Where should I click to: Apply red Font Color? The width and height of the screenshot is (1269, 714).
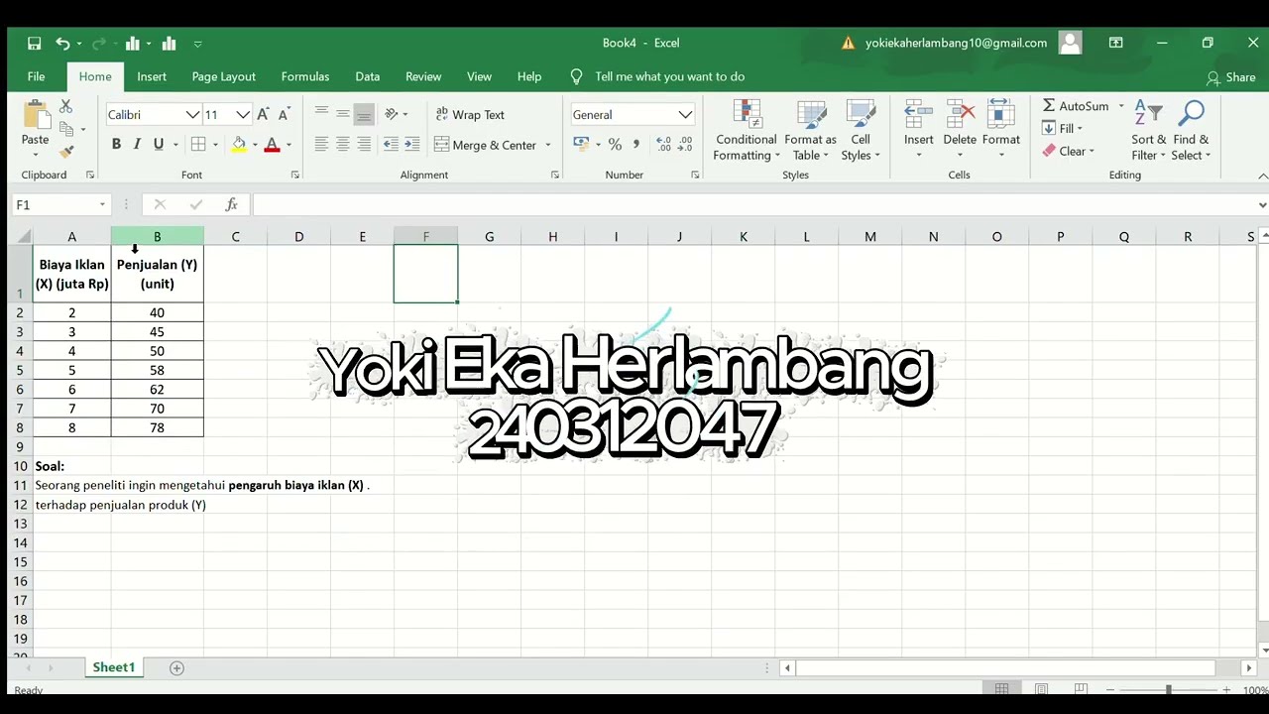click(x=272, y=145)
